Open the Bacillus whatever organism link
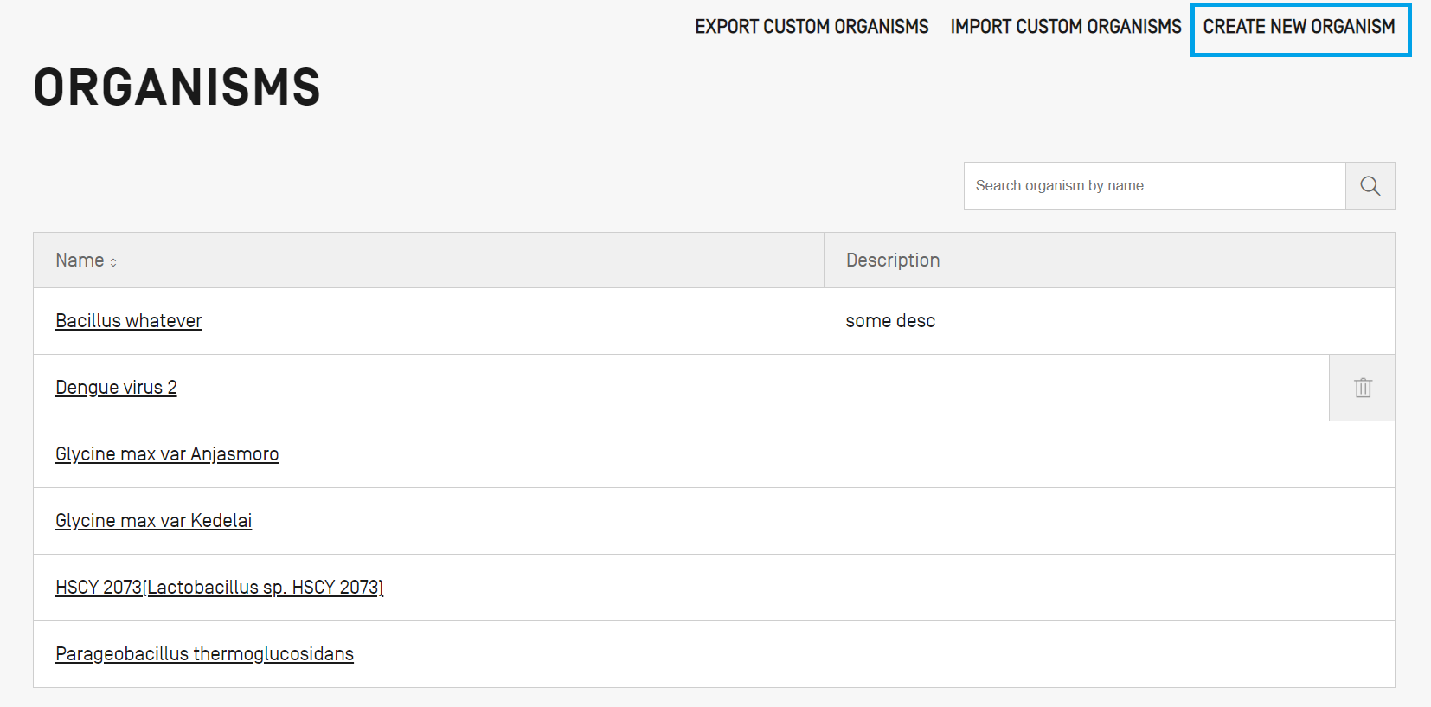This screenshot has width=1431, height=707. pos(128,321)
